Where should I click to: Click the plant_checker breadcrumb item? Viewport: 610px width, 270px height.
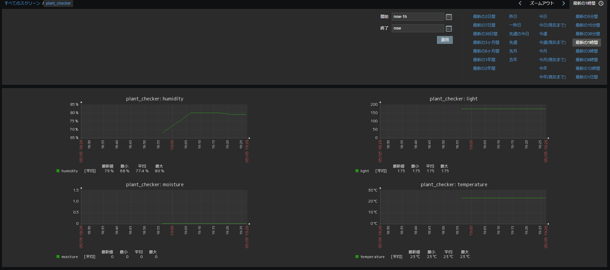[x=58, y=3]
